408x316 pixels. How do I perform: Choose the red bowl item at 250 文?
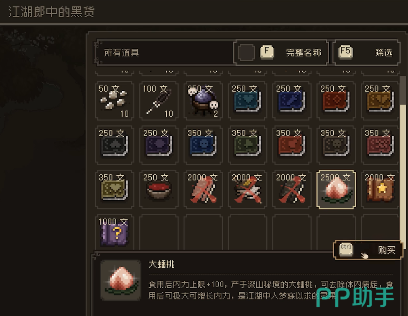pos(159,189)
